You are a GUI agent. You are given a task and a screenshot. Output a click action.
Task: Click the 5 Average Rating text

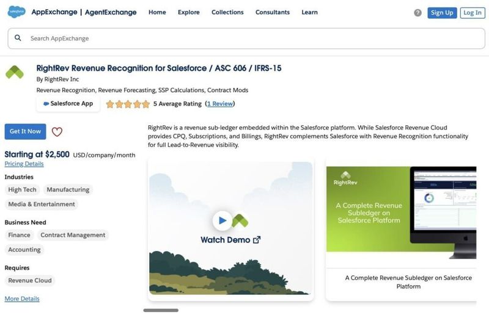tap(177, 104)
